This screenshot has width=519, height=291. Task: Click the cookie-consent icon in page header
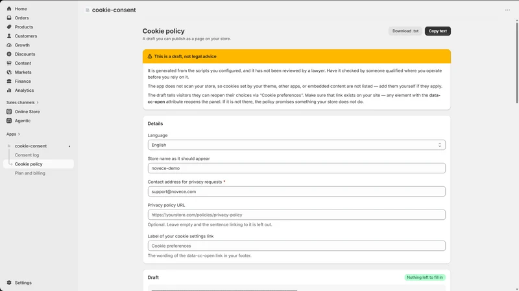[88, 10]
